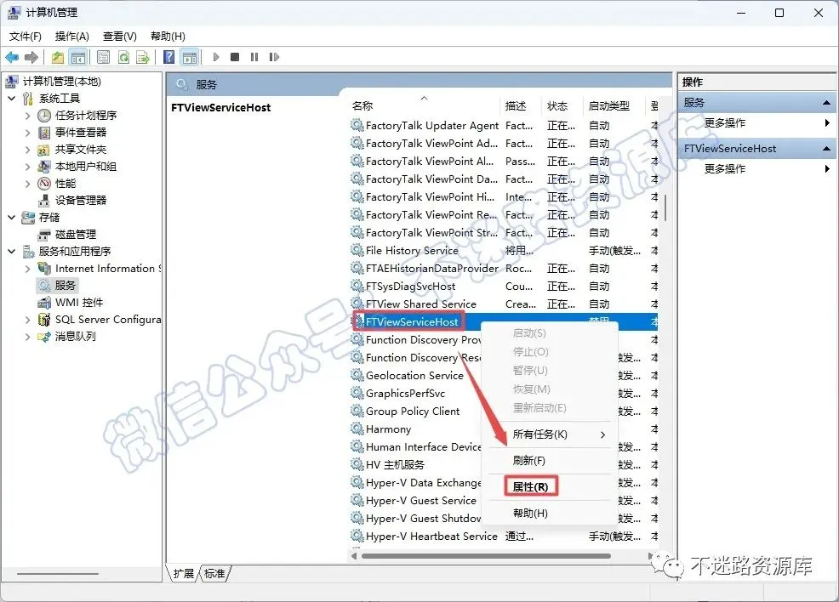This screenshot has height=602, width=839.
Task: Select the FTView Shared Service row
Action: [504, 304]
